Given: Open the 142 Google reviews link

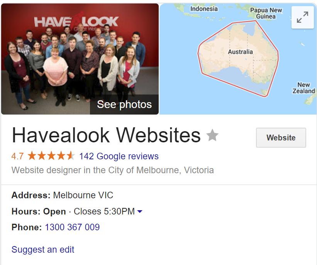Looking at the screenshot, I should [119, 156].
